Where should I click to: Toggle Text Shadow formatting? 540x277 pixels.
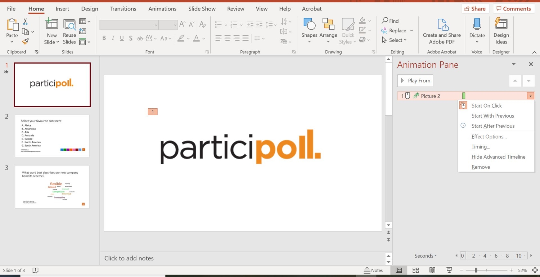point(131,38)
